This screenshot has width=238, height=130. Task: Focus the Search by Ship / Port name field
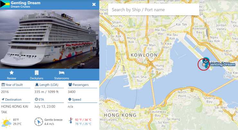[x=154, y=10]
